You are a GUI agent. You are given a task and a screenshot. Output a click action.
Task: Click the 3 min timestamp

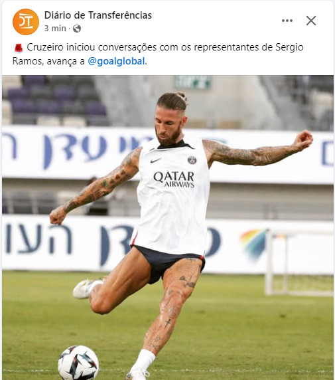(55, 29)
